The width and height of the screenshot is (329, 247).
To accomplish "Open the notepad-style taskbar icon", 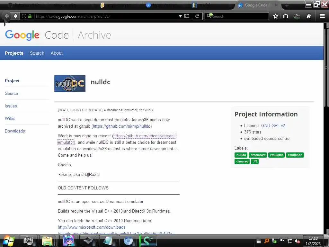I will (108, 241).
